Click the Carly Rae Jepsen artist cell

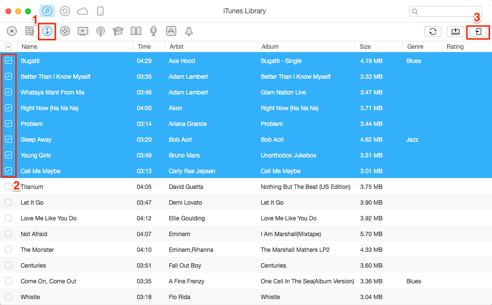[192, 171]
